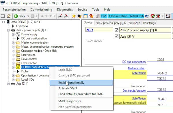This screenshot has height=113, width=173.
Task: Click the Axis [2] Y drive icon in tree
Action: (x=13, y=84)
